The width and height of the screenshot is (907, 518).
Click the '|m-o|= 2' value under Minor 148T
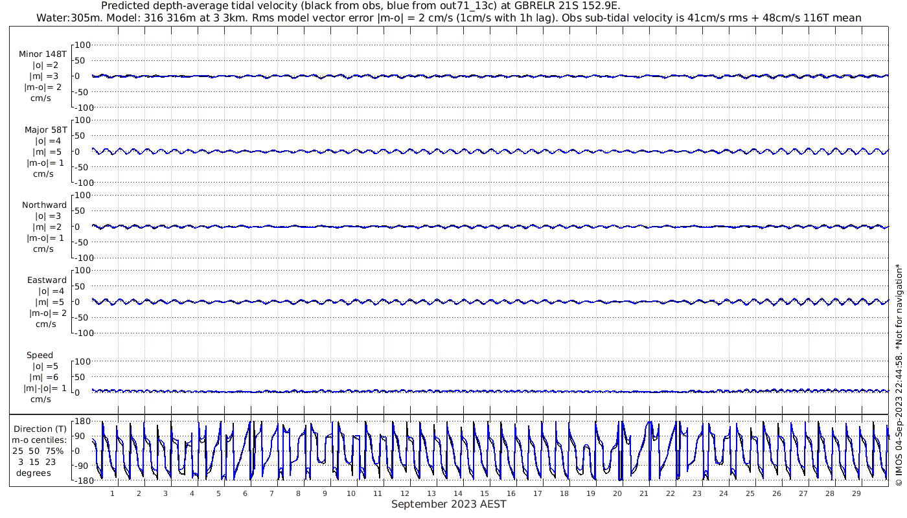click(x=43, y=87)
